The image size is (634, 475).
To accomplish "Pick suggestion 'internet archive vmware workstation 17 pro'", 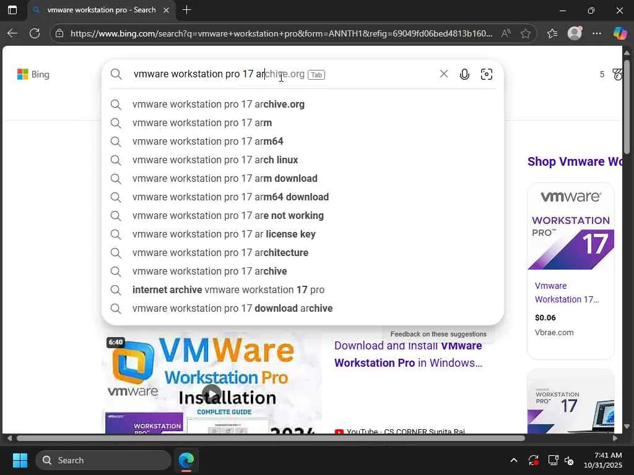I will pos(302,290).
